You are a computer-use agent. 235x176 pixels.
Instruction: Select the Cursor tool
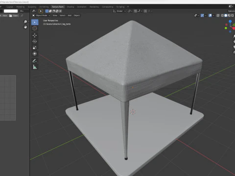tap(35, 28)
